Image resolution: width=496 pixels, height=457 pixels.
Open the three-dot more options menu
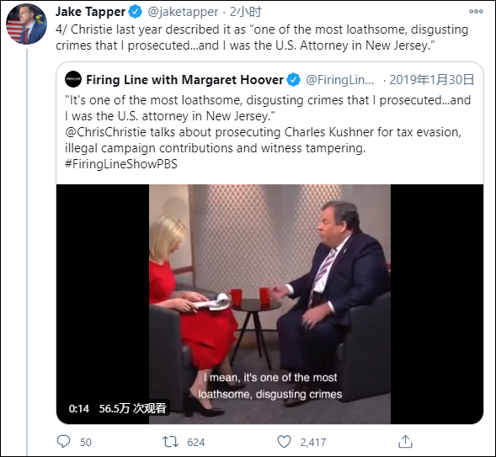(476, 12)
